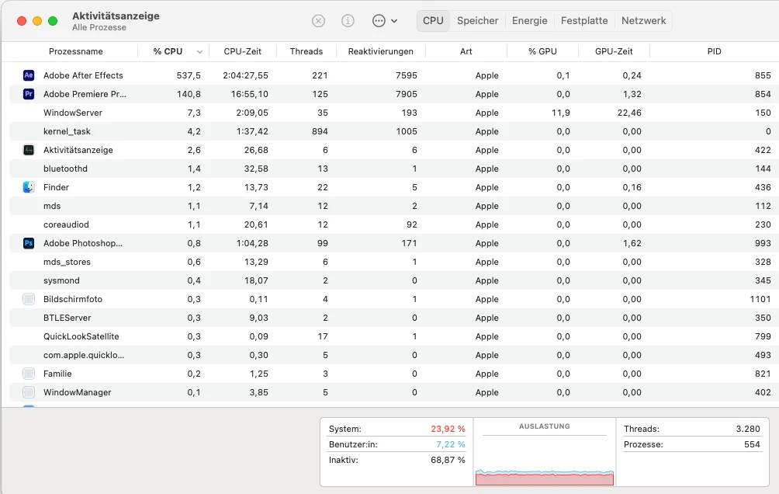Click the 11,9 % GPU value cell
The height and width of the screenshot is (494, 779).
(560, 113)
